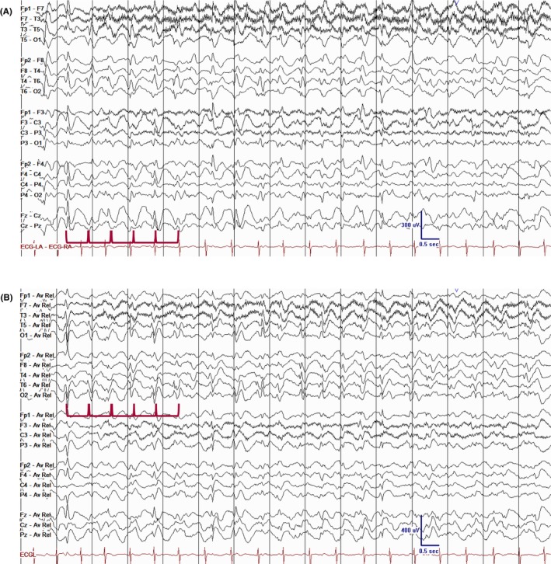The width and height of the screenshot is (551, 564).
Task: Select the F3 - Av Rel channel label
Action: coord(36,425)
